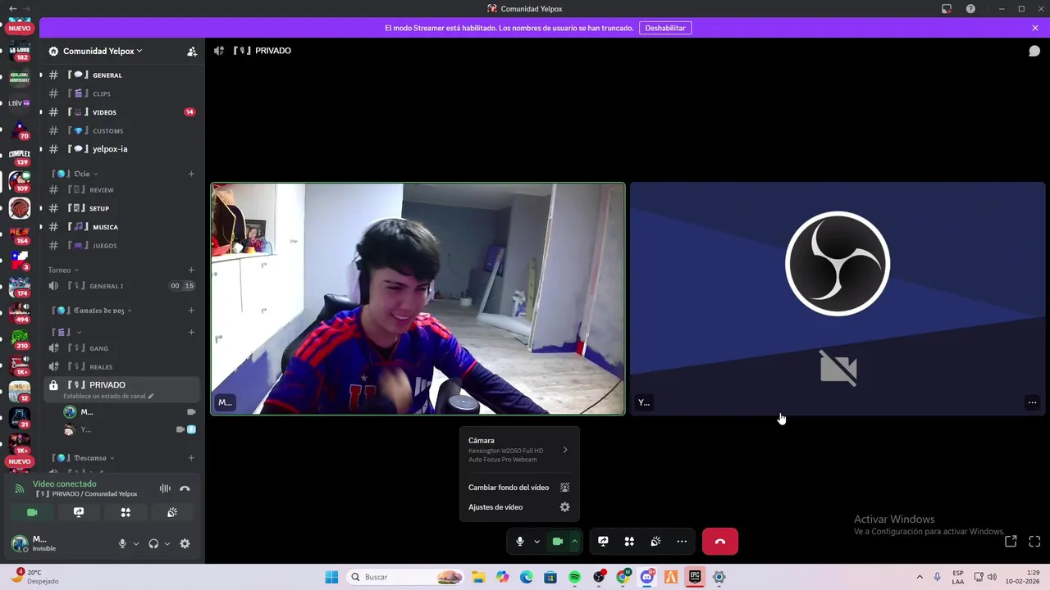Screen dimensions: 1050x590
Task: Toggle deafen headphones in user panel
Action: 153,543
